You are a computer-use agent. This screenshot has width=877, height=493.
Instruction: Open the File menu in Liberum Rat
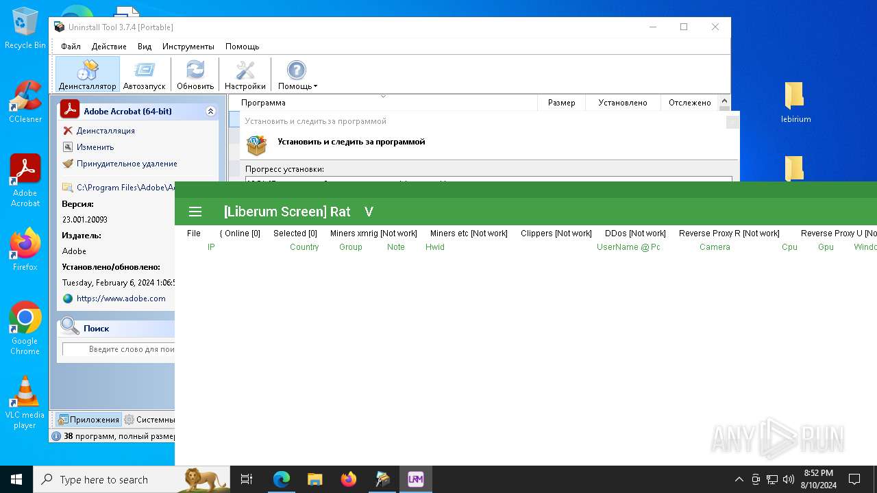194,233
